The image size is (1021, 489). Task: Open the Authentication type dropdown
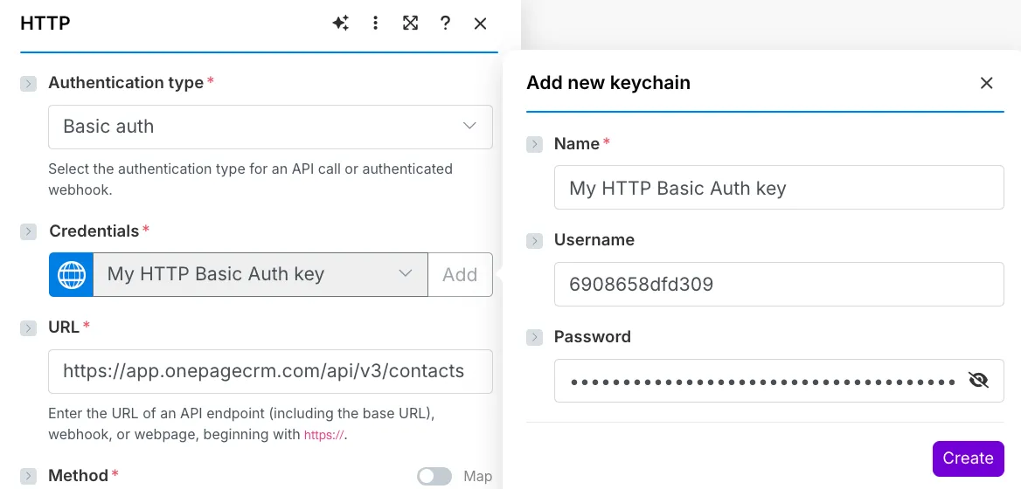click(x=270, y=127)
